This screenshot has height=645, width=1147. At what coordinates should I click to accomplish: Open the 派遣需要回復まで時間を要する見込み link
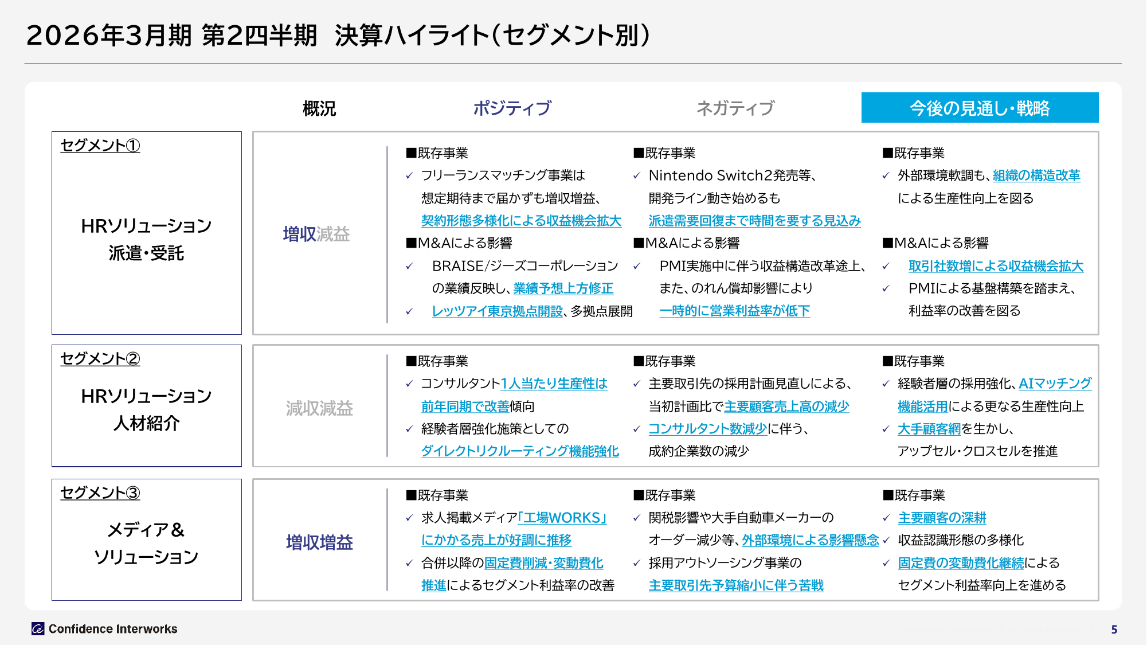point(754,221)
